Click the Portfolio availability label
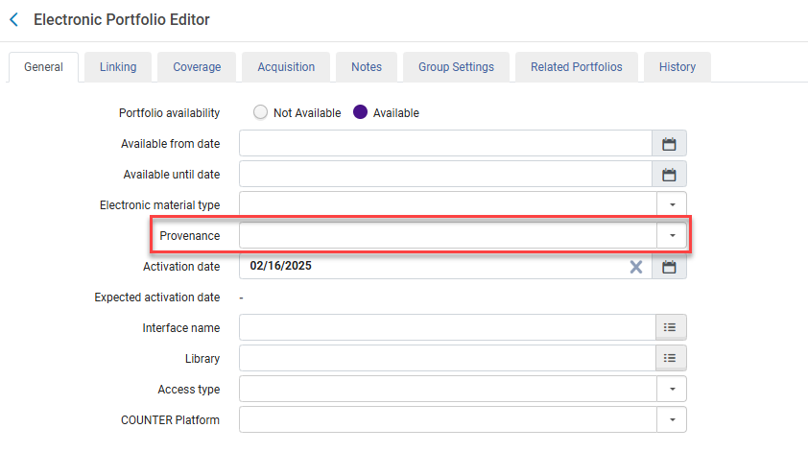 click(x=169, y=113)
